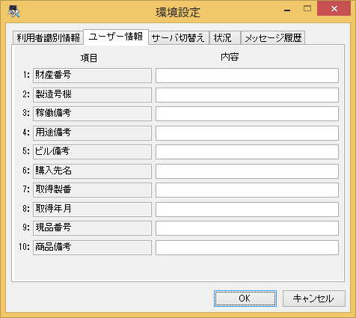
Task: Select the 取得年月 content input box
Action: point(247,210)
